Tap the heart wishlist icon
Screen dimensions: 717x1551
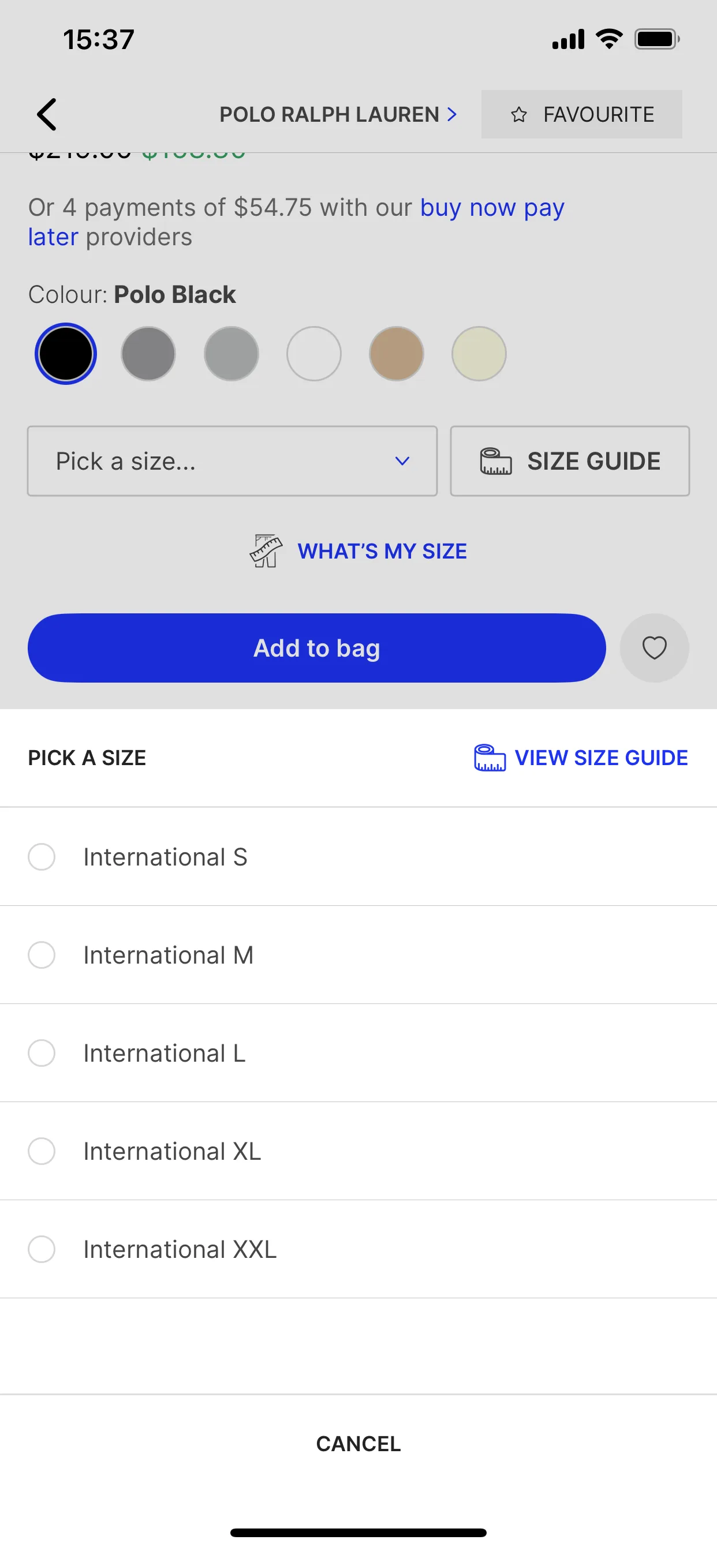point(654,648)
